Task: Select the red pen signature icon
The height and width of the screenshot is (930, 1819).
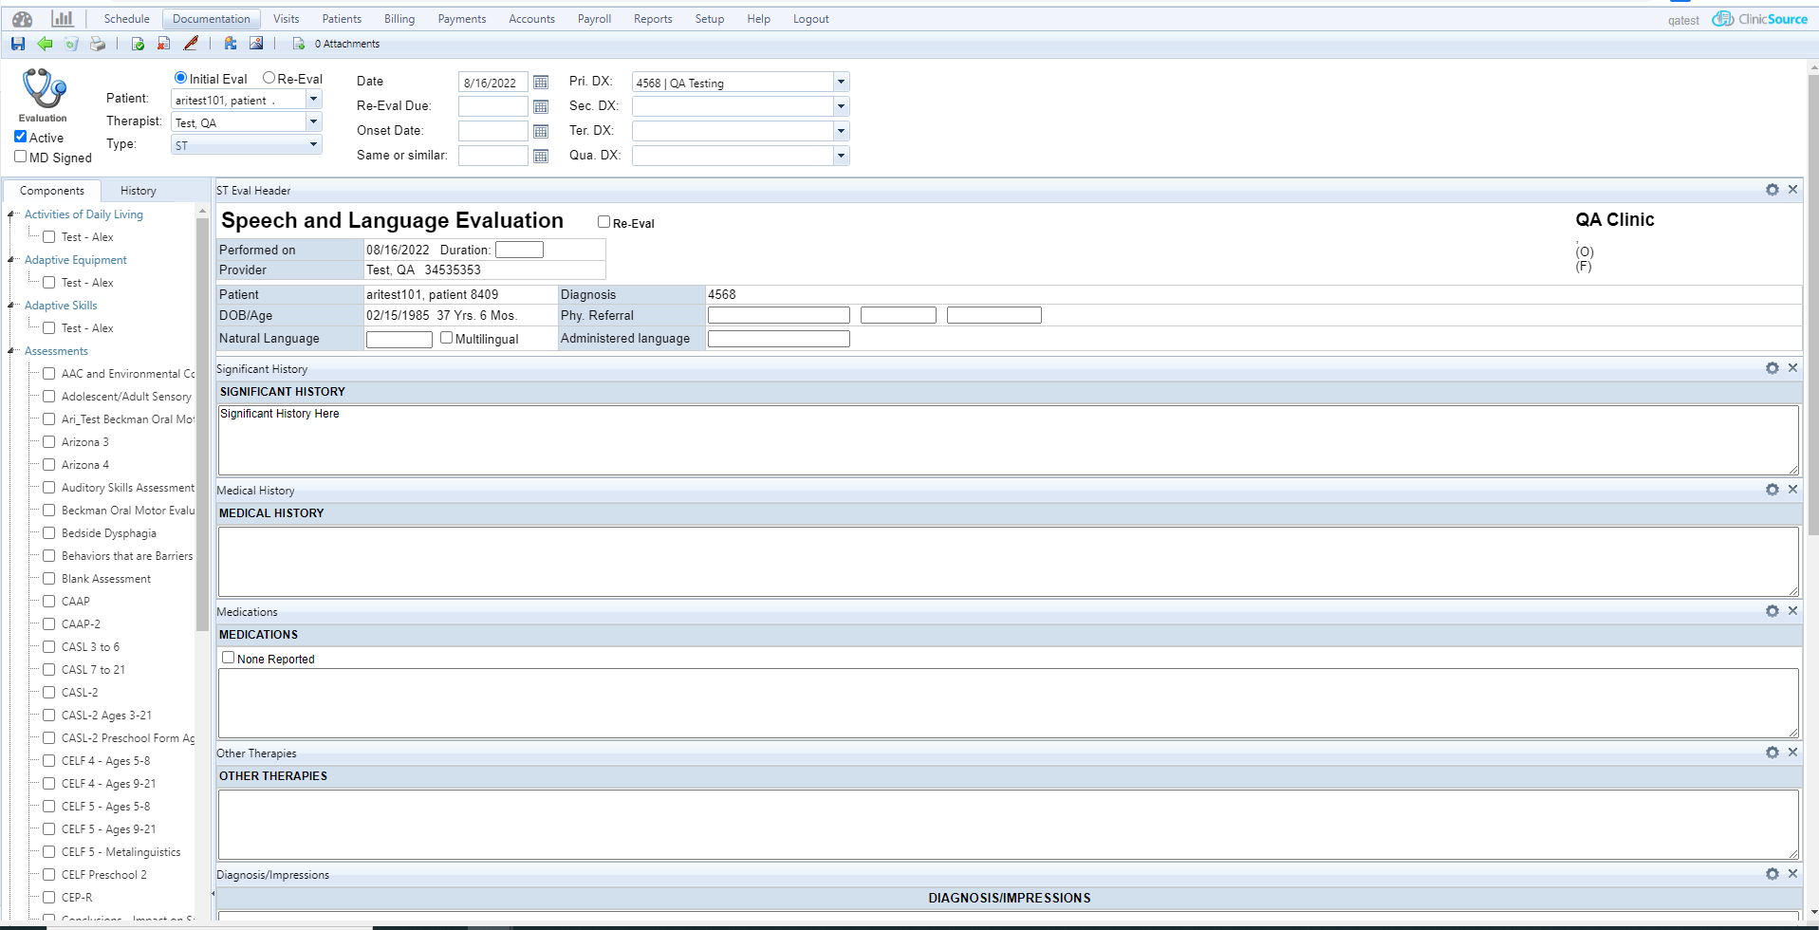Action: point(190,44)
